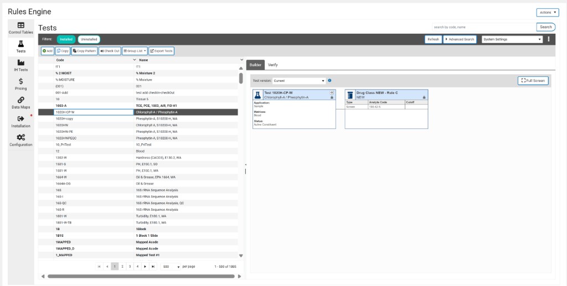Open the Test version dropdown
Viewport: 567px width, 286px height.
pyautogui.click(x=299, y=81)
